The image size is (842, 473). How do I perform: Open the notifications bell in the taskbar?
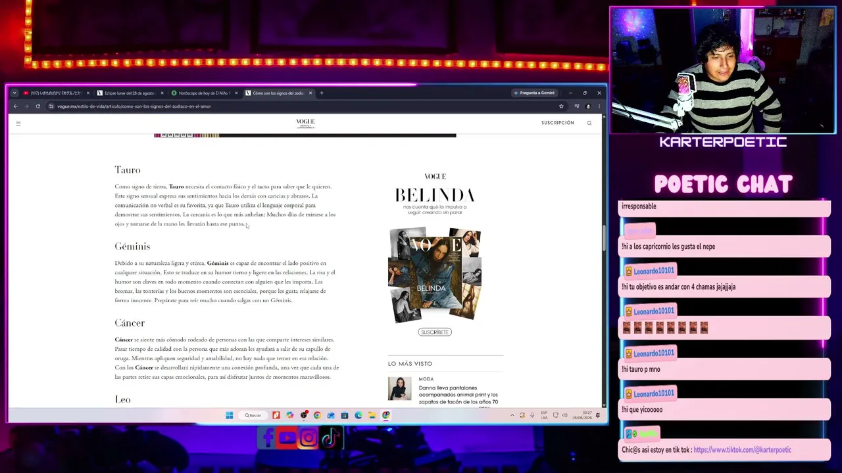(x=597, y=415)
